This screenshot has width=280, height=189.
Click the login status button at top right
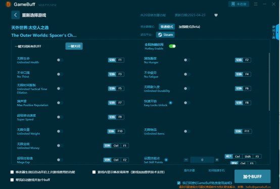[x=239, y=4]
